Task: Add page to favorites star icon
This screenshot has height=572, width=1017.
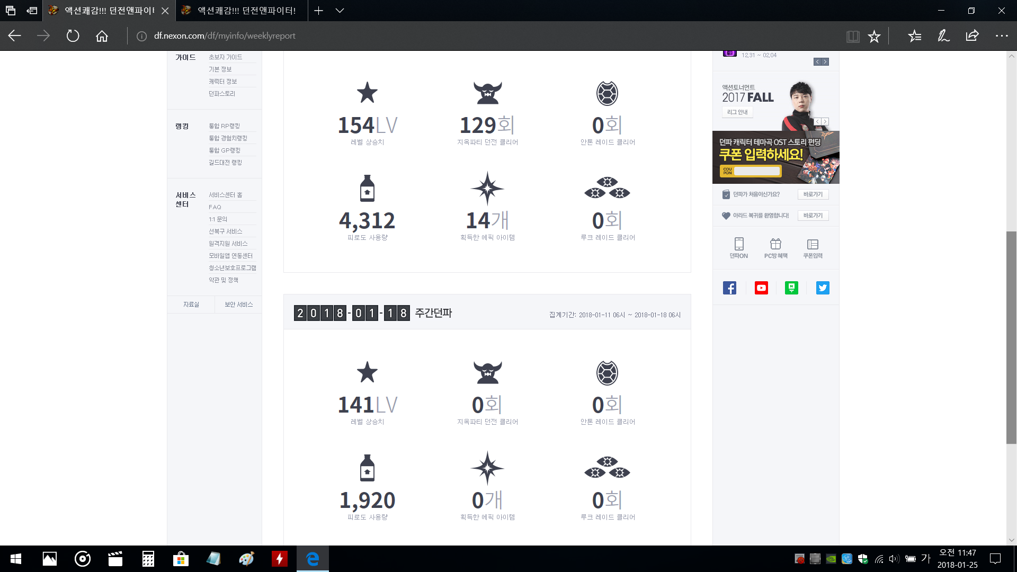Action: coord(874,36)
